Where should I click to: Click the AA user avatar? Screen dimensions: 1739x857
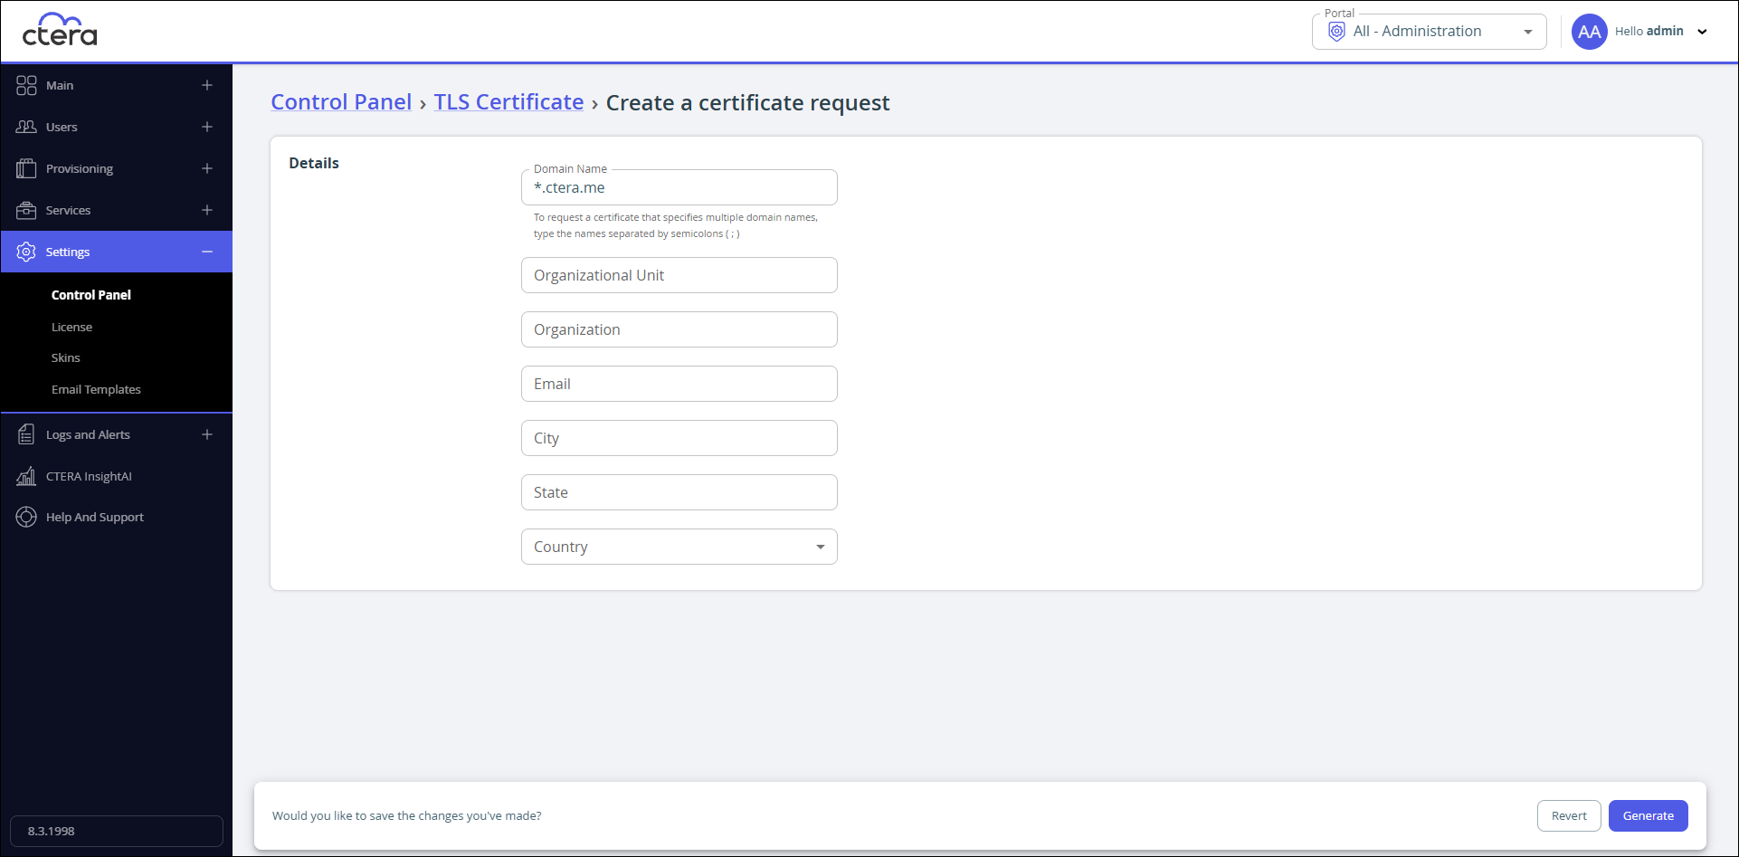pos(1589,32)
